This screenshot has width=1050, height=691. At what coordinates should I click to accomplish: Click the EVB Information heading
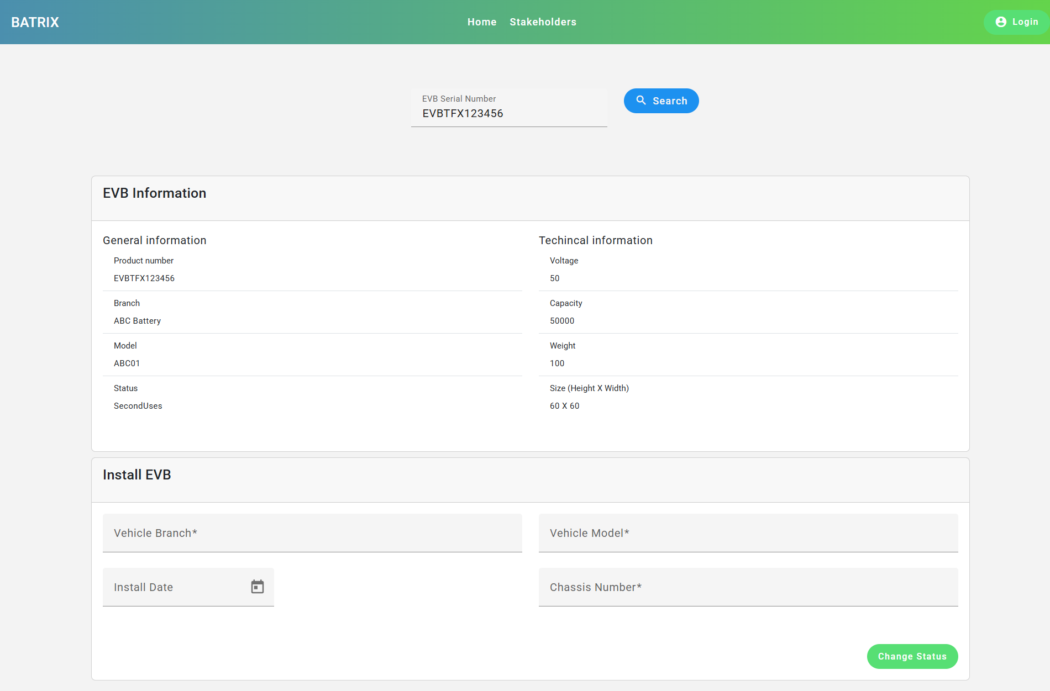(155, 193)
